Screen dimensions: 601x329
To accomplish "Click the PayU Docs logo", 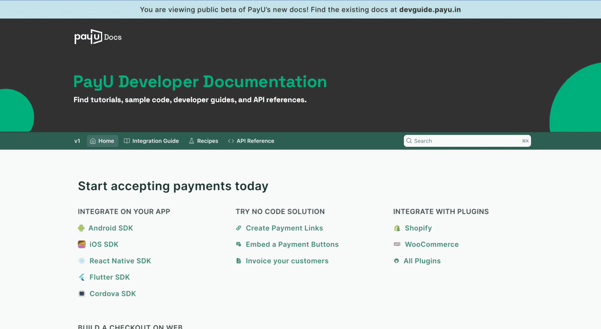I will [98, 37].
